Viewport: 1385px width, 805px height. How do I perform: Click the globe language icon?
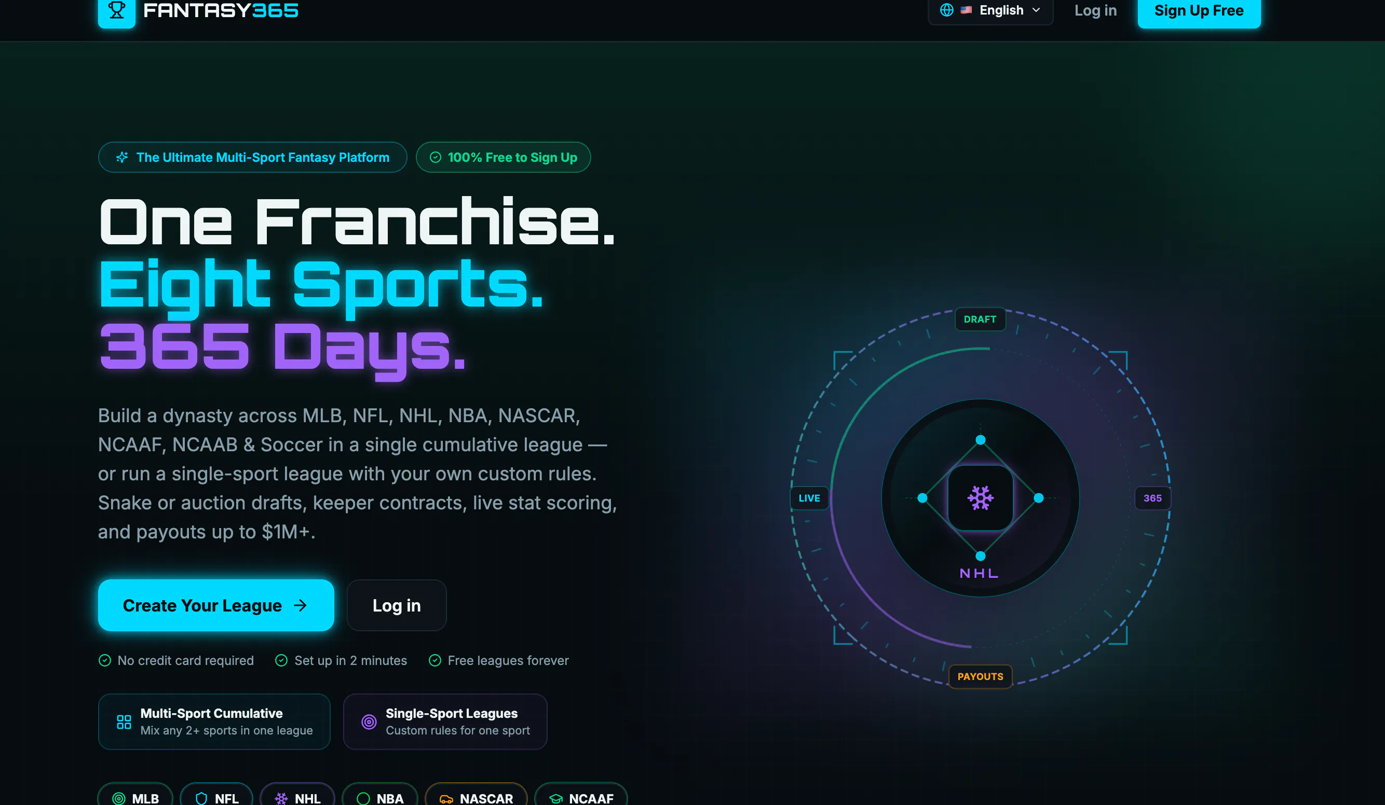click(946, 10)
